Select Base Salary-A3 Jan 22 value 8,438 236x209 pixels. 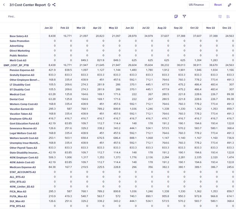pyautogui.click(x=52, y=36)
